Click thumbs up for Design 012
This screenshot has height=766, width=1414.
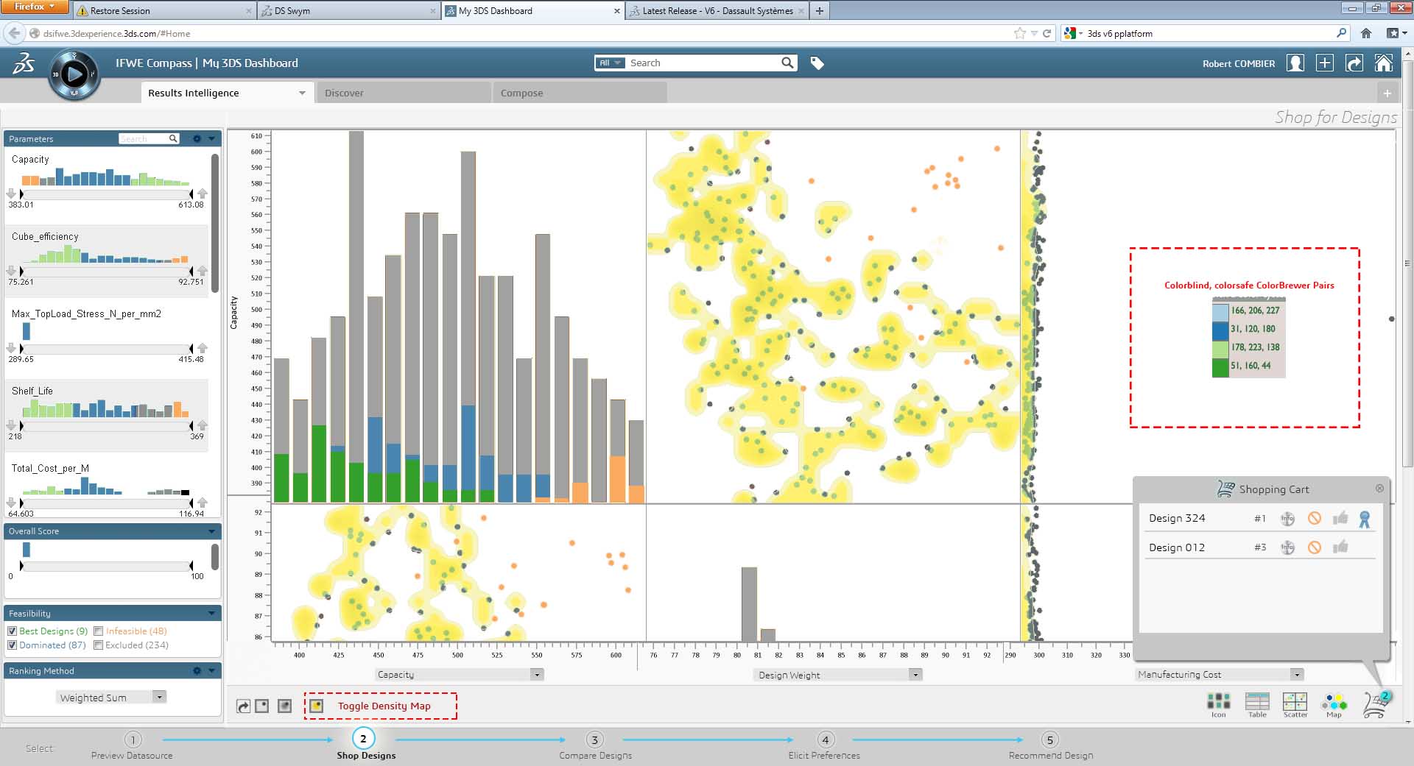click(x=1340, y=547)
